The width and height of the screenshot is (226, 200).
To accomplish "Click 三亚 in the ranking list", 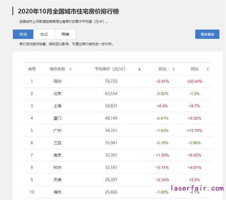I will 58,143.
